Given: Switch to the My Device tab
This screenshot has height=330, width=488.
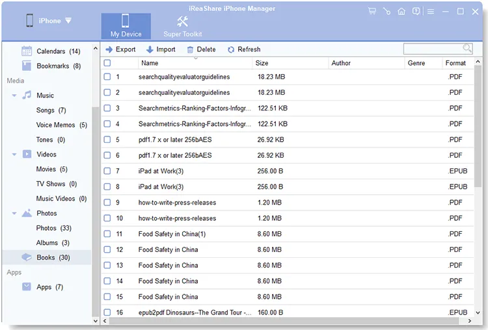Looking at the screenshot, I should 126,25.
